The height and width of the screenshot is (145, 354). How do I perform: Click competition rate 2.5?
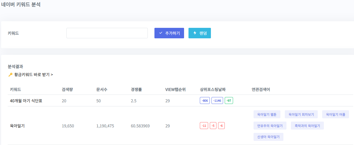(x=134, y=101)
